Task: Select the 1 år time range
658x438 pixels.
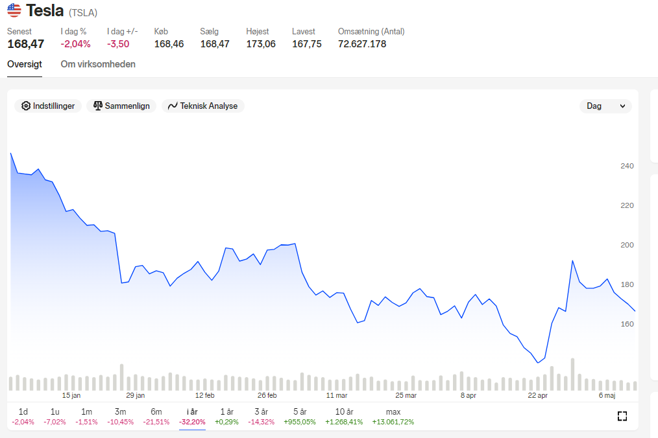Action: click(x=226, y=417)
